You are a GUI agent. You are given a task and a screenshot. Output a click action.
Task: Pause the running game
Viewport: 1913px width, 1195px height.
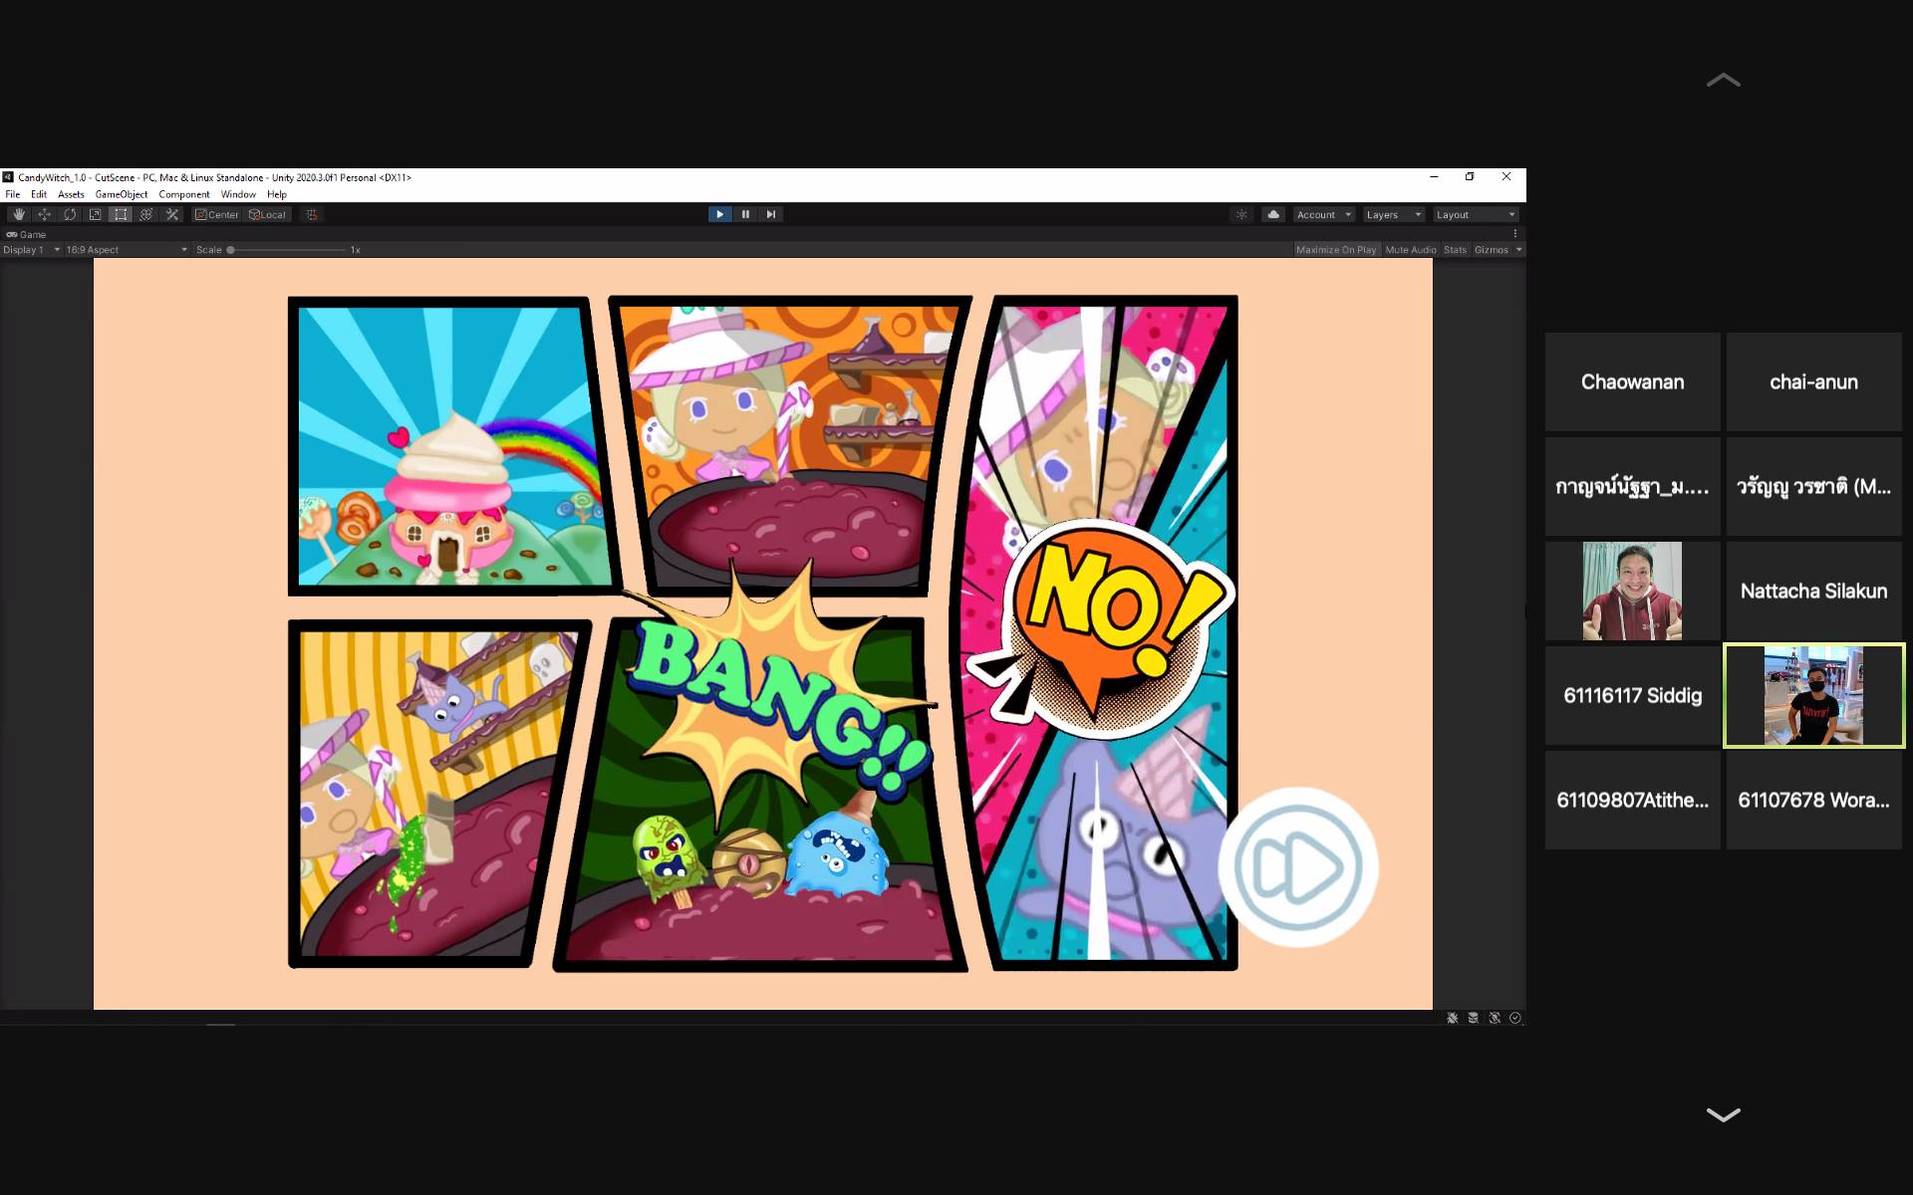(745, 214)
